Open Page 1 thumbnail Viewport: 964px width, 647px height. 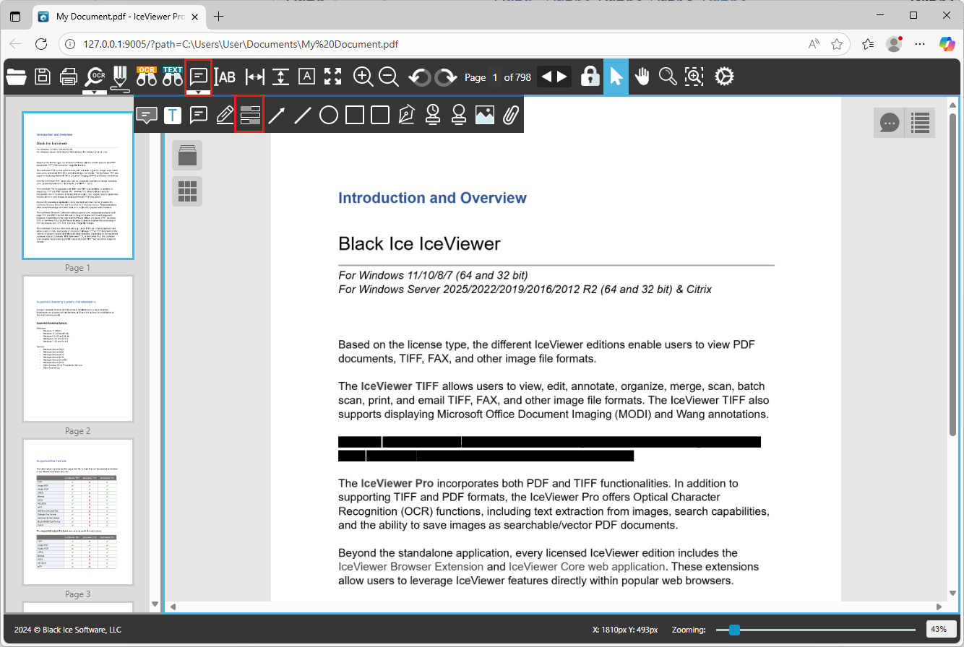pyautogui.click(x=78, y=186)
